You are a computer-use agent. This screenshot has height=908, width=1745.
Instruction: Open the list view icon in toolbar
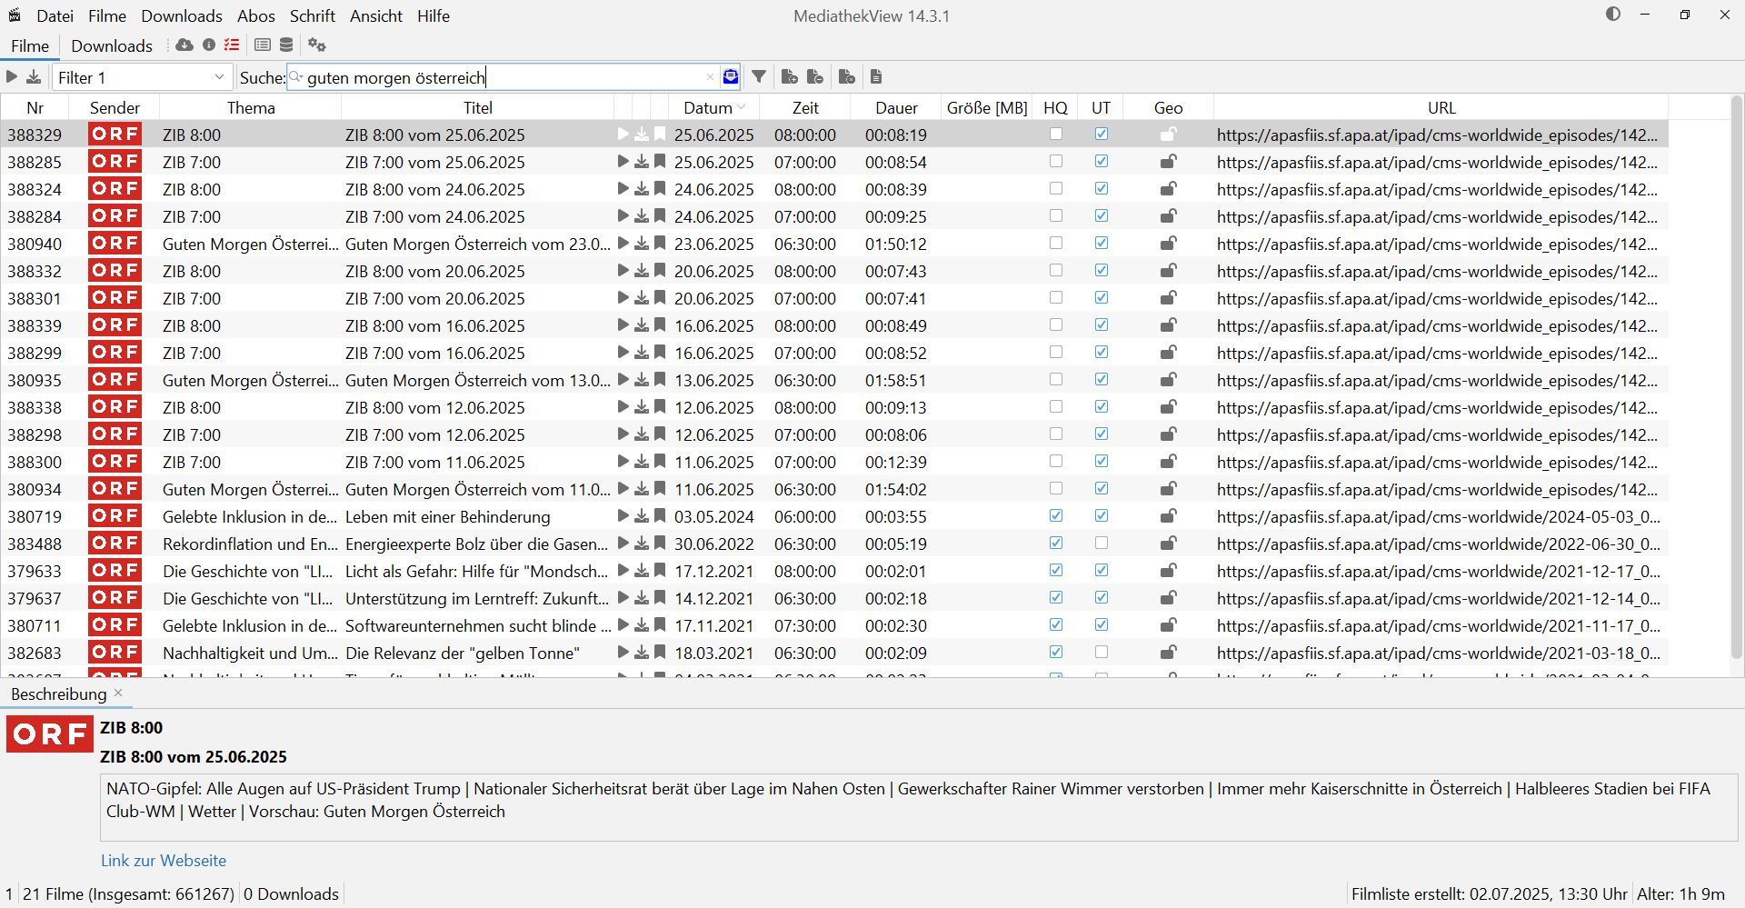[263, 45]
